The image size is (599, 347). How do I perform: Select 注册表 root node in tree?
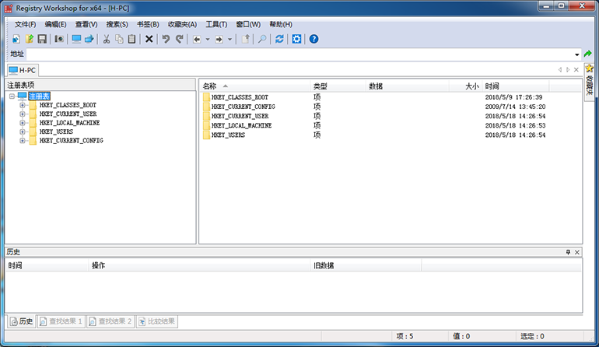40,96
